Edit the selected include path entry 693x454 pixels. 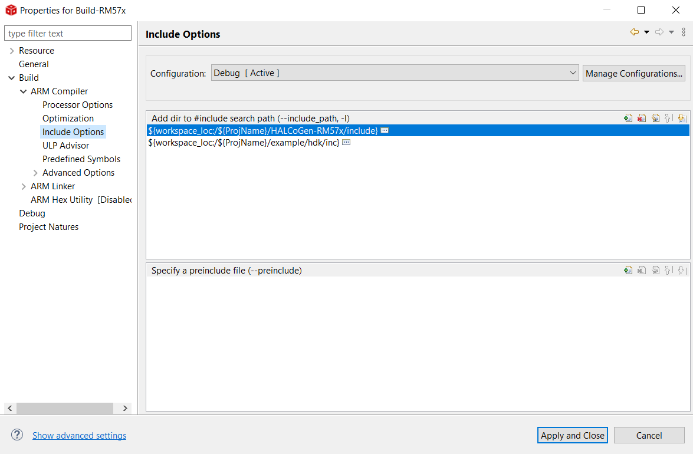pyautogui.click(x=655, y=118)
